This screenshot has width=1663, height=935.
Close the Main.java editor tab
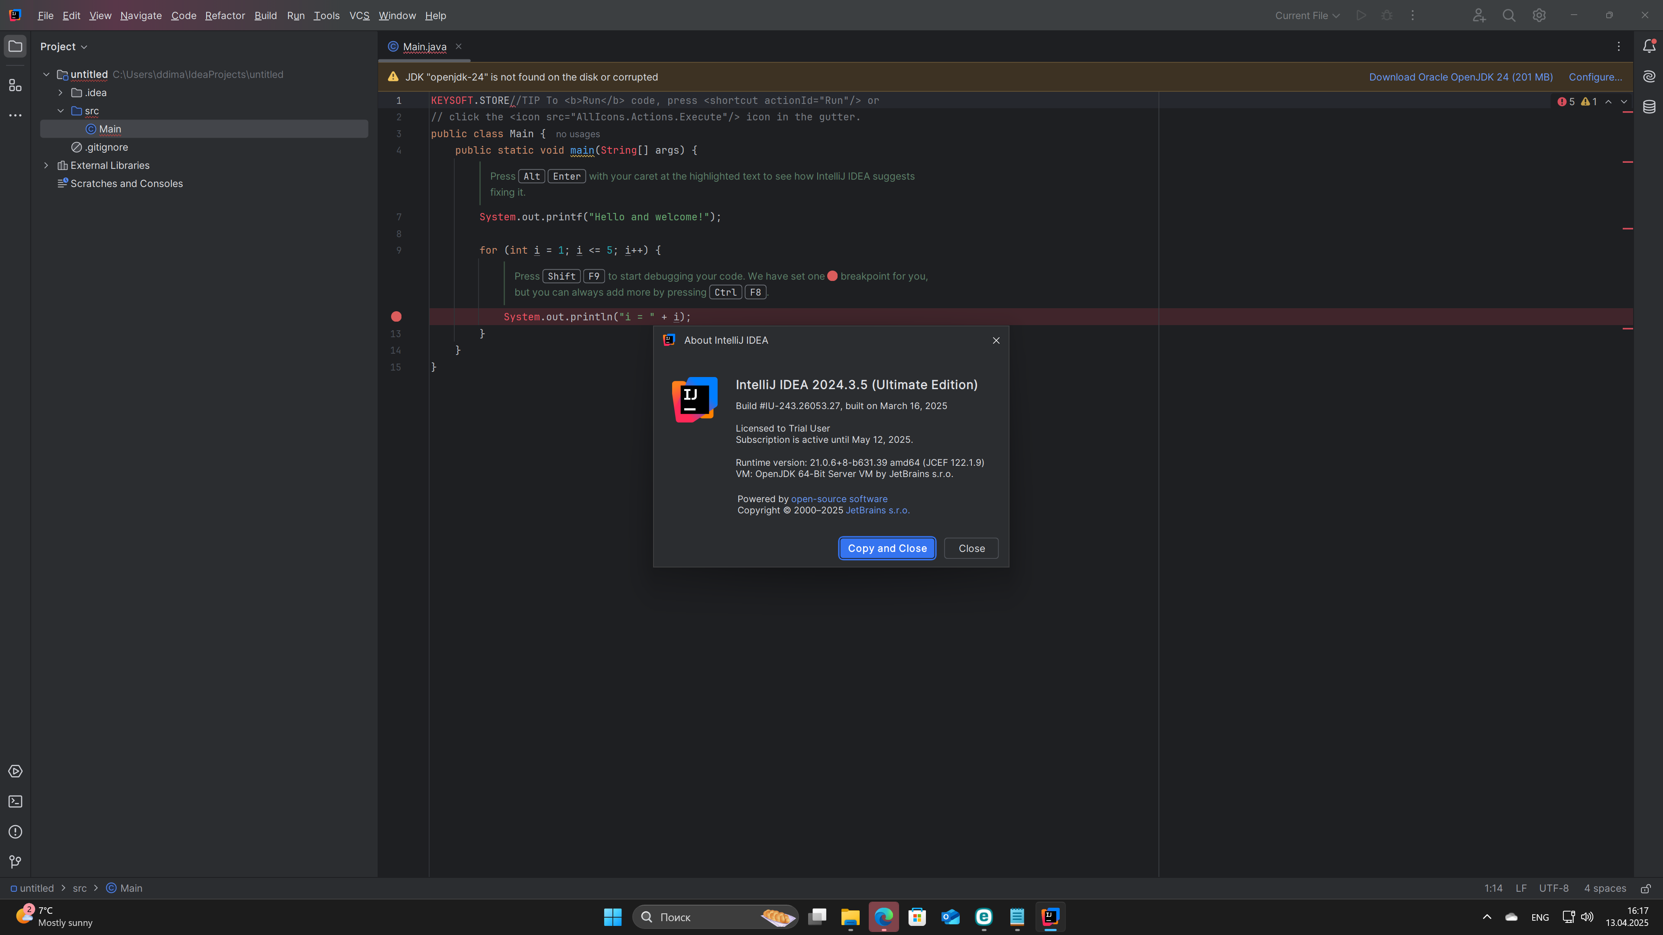tap(458, 46)
